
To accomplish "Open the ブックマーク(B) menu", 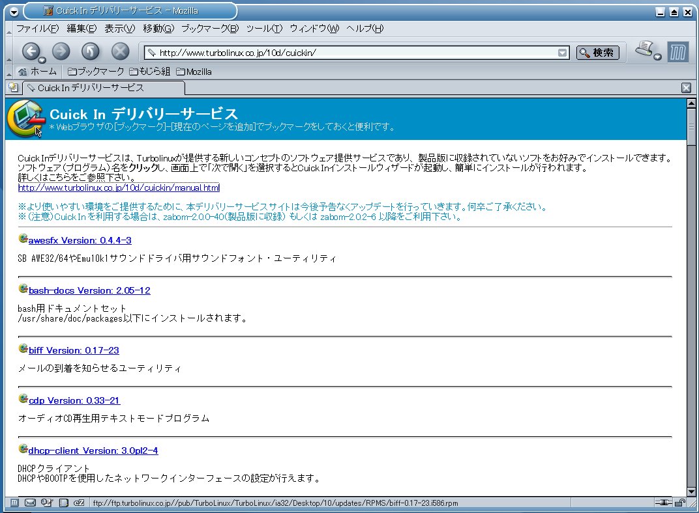I will click(x=210, y=29).
